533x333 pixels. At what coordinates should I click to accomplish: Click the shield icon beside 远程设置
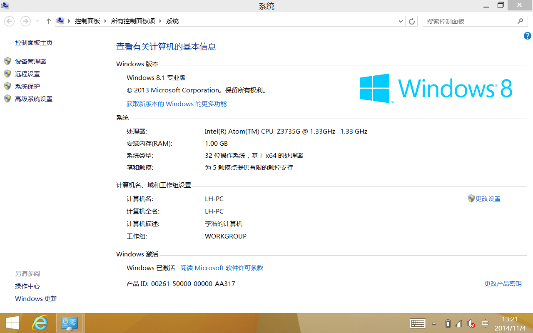pyautogui.click(x=7, y=74)
